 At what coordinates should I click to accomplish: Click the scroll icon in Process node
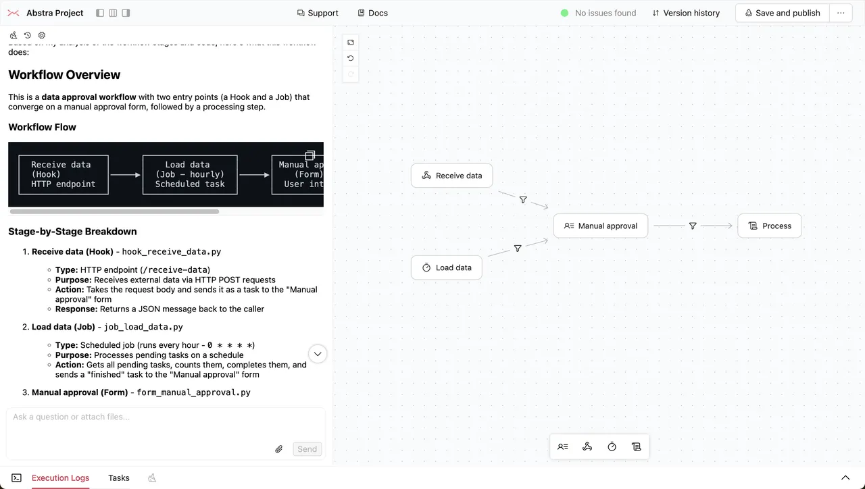coord(753,226)
